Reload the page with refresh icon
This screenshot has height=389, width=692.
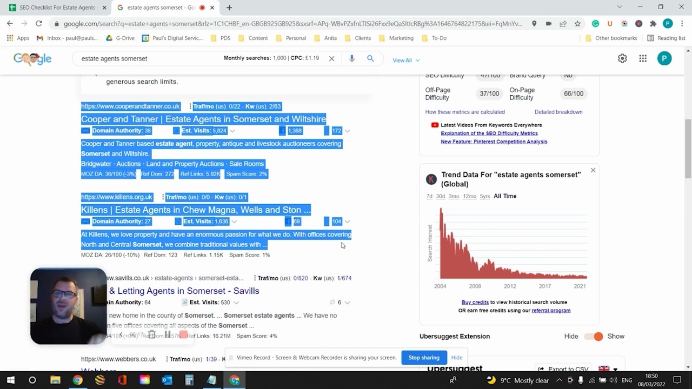coord(39,23)
